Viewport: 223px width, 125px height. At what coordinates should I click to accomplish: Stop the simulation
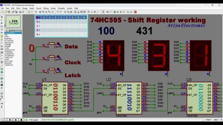click(21, 120)
